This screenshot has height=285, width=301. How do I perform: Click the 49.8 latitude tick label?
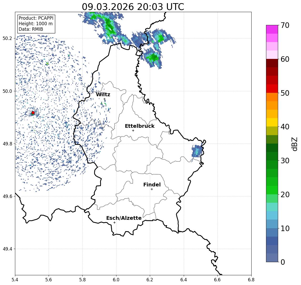(x=7, y=144)
